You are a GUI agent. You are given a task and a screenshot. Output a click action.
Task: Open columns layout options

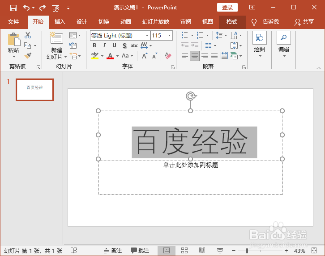pyautogui.click(x=210, y=45)
